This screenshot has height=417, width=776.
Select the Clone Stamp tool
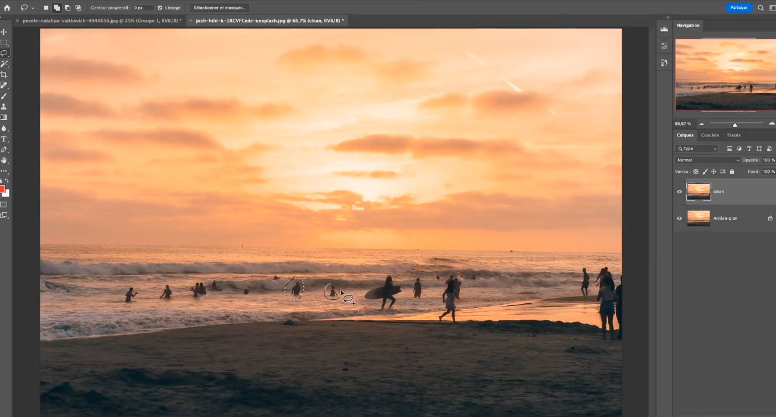coord(4,107)
